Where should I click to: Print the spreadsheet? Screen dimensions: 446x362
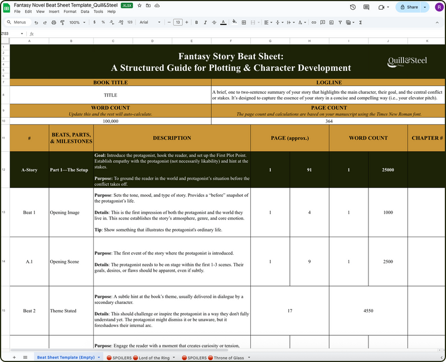click(x=54, y=22)
